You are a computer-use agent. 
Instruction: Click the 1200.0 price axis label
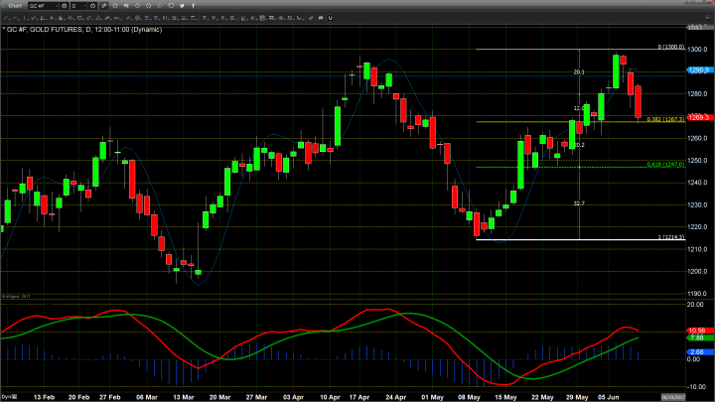698,271
